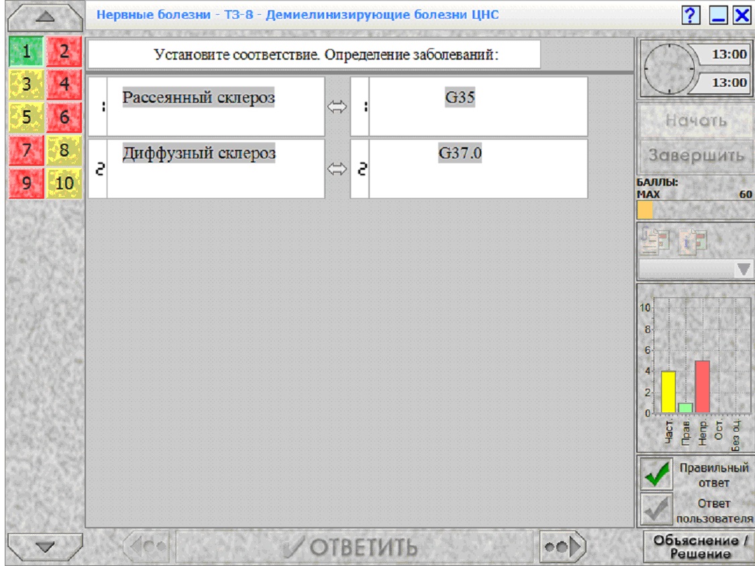Go to question 4
This screenshot has height=566, width=755.
pos(64,85)
